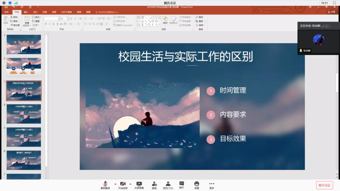340x191 pixels.
Task: Convert to SmartArt from ribbon
Action: pyautogui.click(x=123, y=25)
